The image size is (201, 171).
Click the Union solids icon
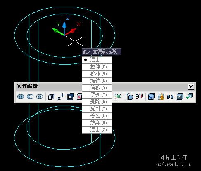coord(21,96)
